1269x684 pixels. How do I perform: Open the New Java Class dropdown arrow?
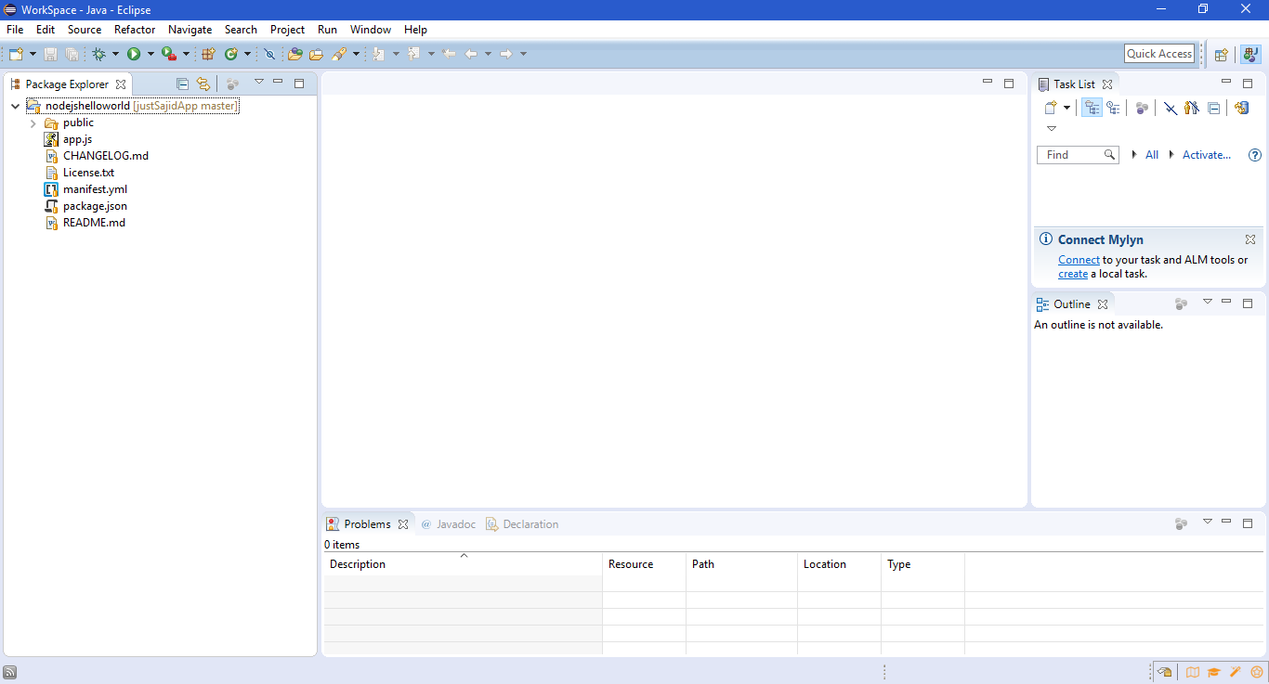pyautogui.click(x=247, y=54)
